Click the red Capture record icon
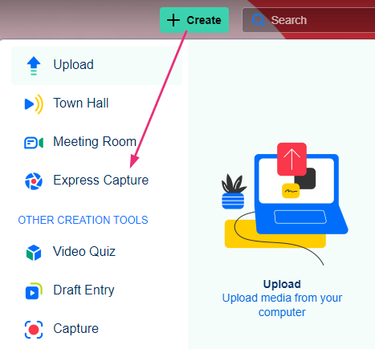Viewport: 375px width, 349px height. 34,330
